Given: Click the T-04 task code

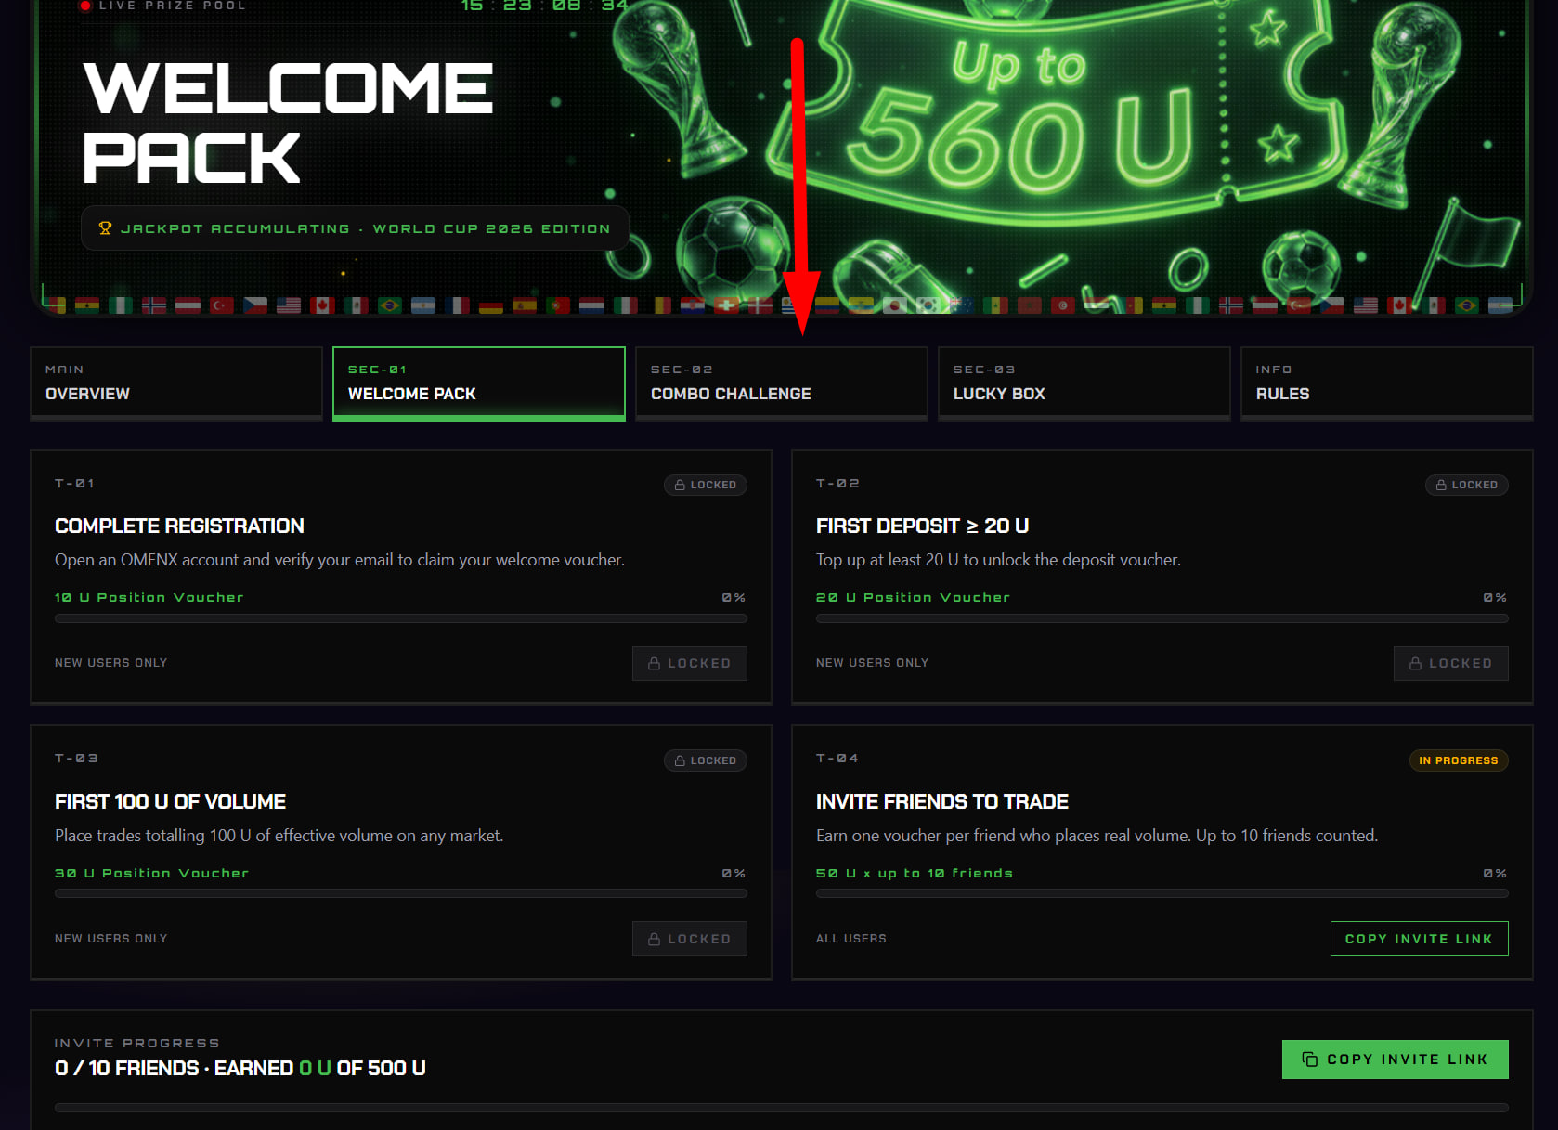Looking at the screenshot, I should point(837,759).
